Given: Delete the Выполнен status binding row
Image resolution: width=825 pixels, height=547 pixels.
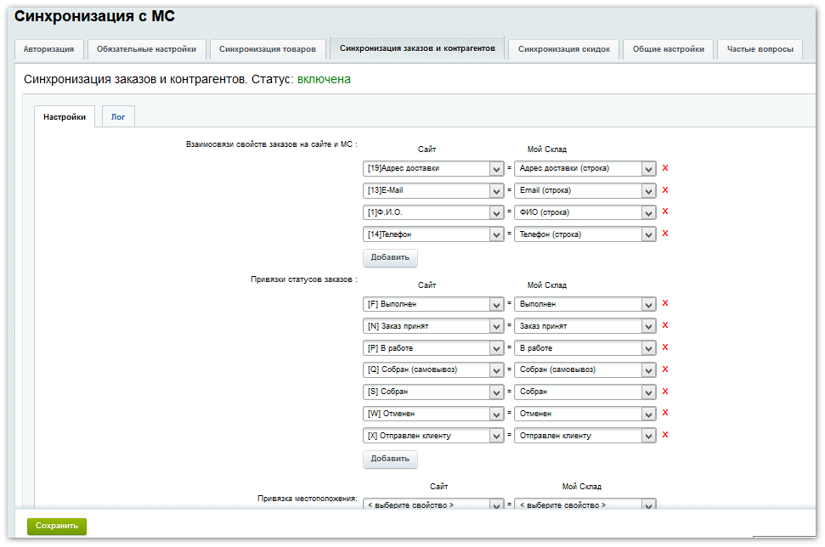Looking at the screenshot, I should 665,303.
